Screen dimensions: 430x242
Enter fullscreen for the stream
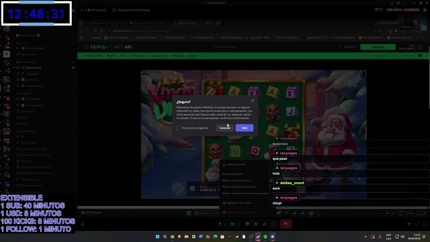[425, 224]
